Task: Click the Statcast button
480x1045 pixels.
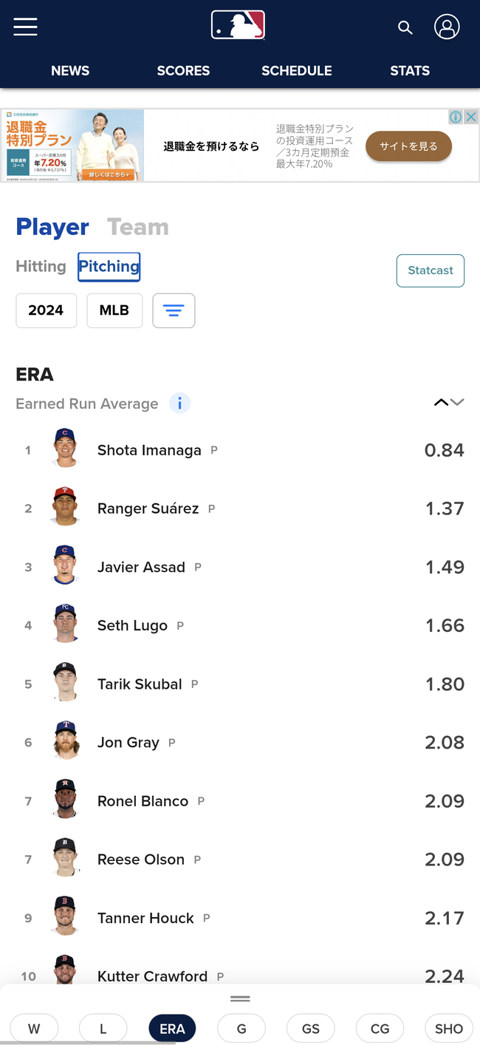Action: pyautogui.click(x=431, y=270)
